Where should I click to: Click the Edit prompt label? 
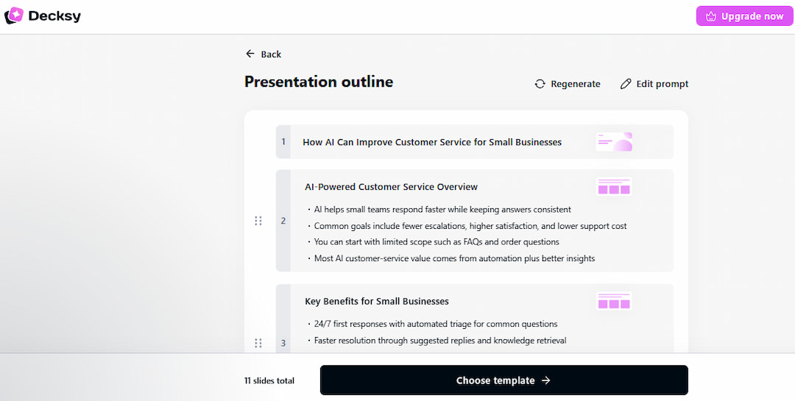point(662,84)
